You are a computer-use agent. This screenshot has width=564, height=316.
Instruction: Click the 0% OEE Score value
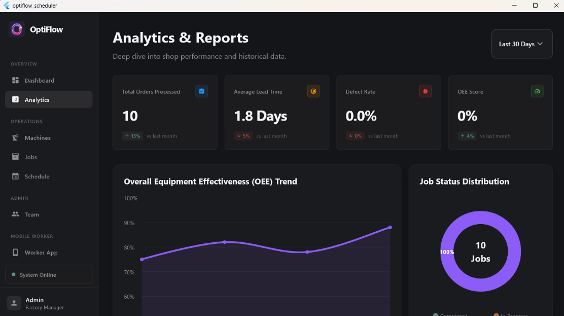click(x=467, y=116)
